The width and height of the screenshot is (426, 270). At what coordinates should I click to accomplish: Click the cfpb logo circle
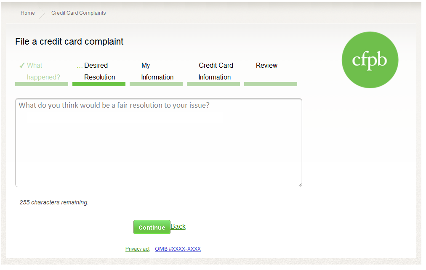click(370, 60)
